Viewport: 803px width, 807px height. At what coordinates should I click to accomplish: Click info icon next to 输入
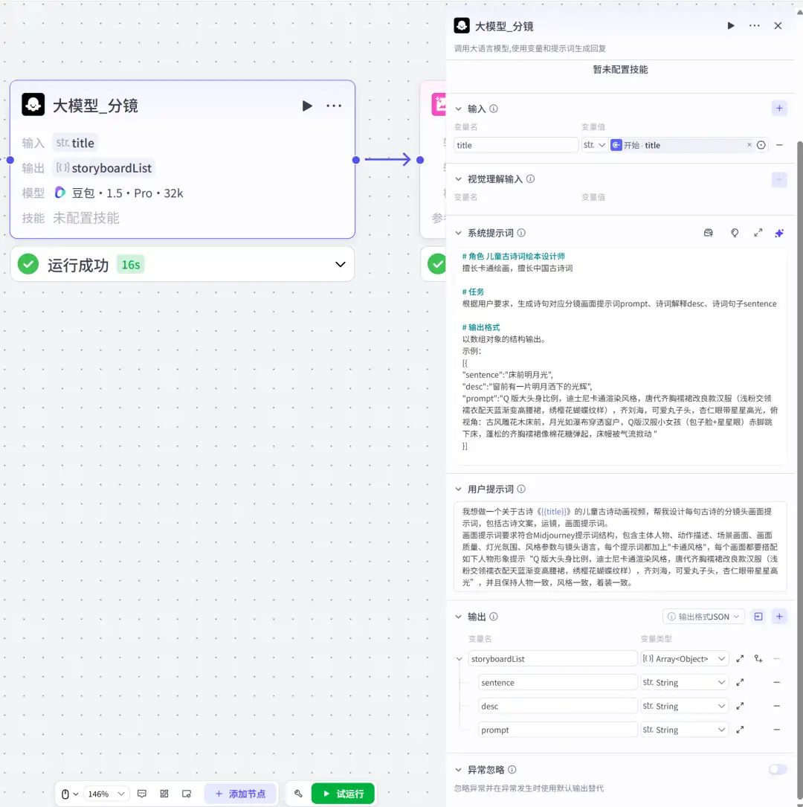493,109
